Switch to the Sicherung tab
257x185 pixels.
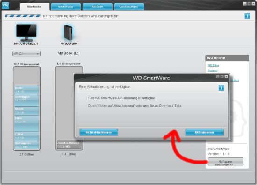(66, 7)
